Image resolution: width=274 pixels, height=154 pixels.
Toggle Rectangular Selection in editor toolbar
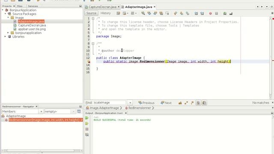click(167, 13)
